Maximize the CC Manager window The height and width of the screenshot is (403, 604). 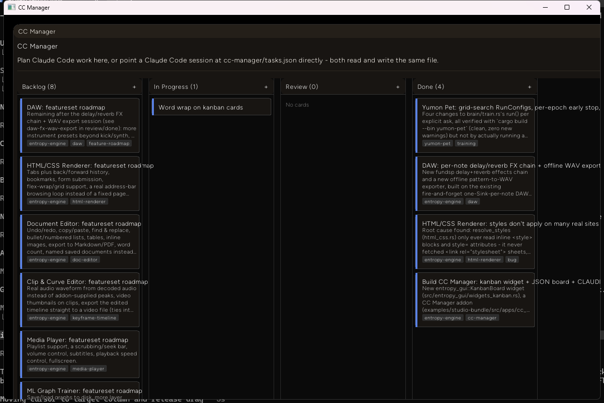567,7
